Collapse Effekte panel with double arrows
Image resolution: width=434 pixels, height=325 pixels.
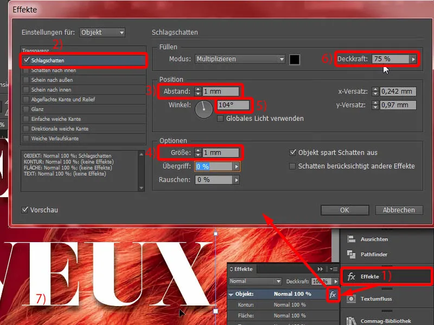tap(320, 269)
